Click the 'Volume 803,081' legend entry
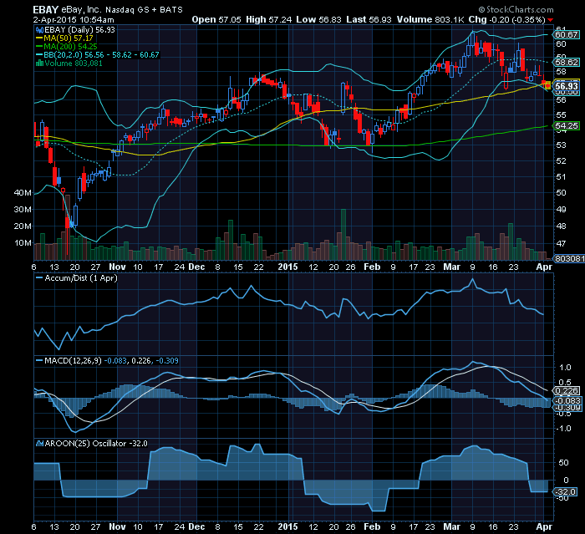This screenshot has width=585, height=534. pyautogui.click(x=74, y=63)
